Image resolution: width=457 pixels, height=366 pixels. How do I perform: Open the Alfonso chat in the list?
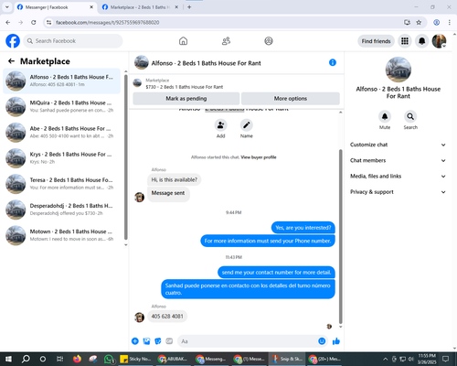(62, 81)
